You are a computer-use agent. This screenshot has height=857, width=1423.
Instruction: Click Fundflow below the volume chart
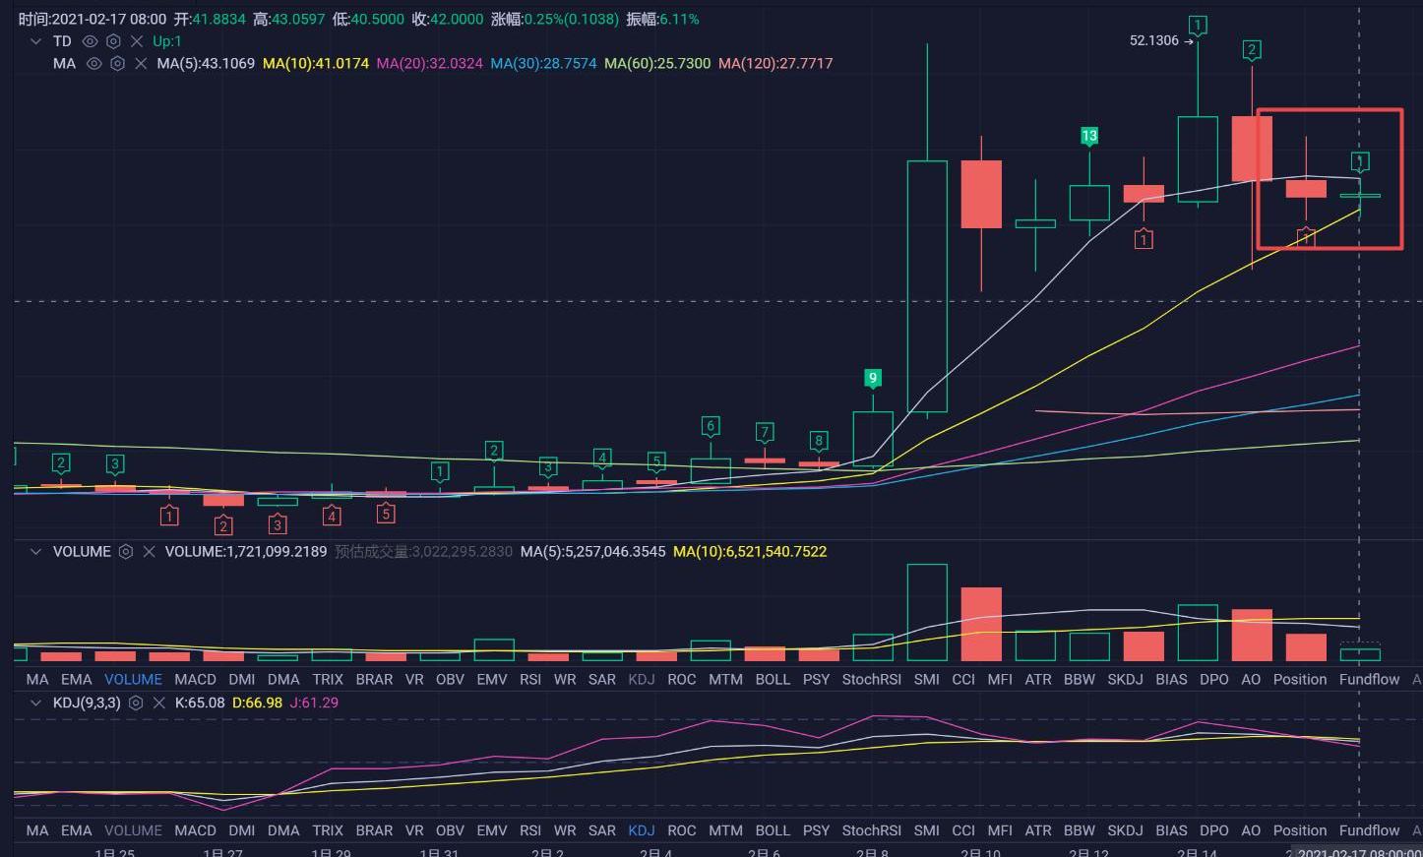coord(1369,680)
